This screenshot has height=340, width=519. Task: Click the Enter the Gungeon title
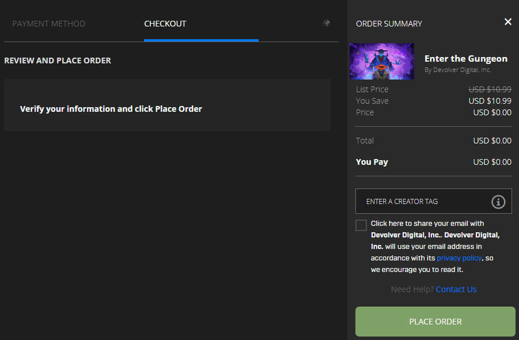pyautogui.click(x=466, y=59)
